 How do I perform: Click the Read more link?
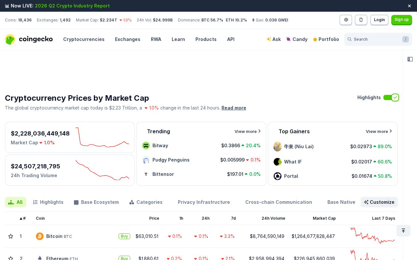[x=234, y=108]
